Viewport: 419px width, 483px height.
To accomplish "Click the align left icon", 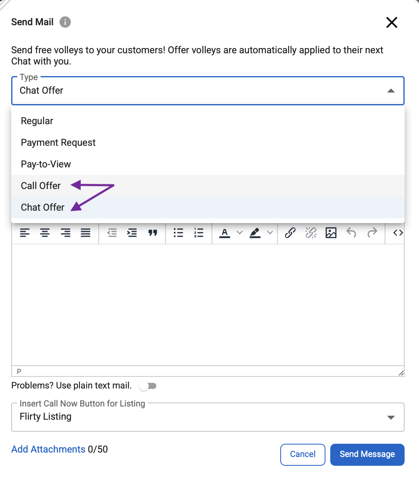I will (x=25, y=233).
